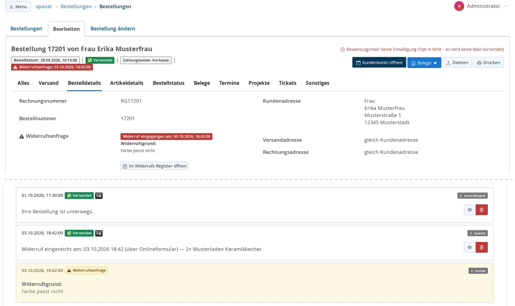
Task: Click the Zahlungsweise: Vorkasse badge
Action: 146,60
